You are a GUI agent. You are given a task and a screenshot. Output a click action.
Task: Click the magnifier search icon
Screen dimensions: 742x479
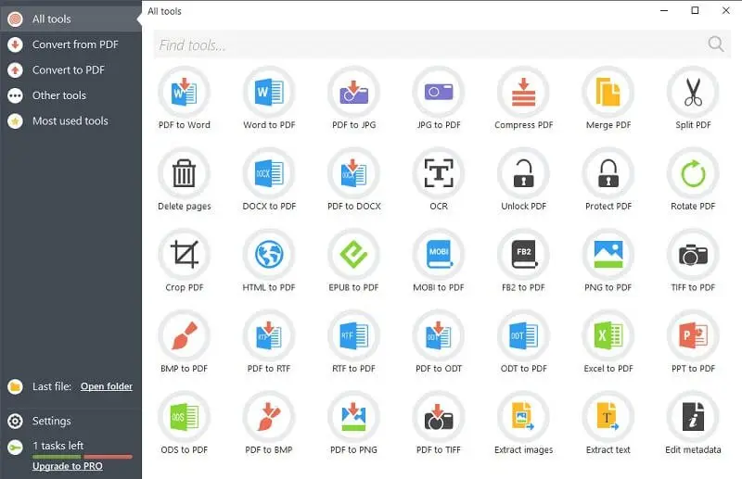715,44
